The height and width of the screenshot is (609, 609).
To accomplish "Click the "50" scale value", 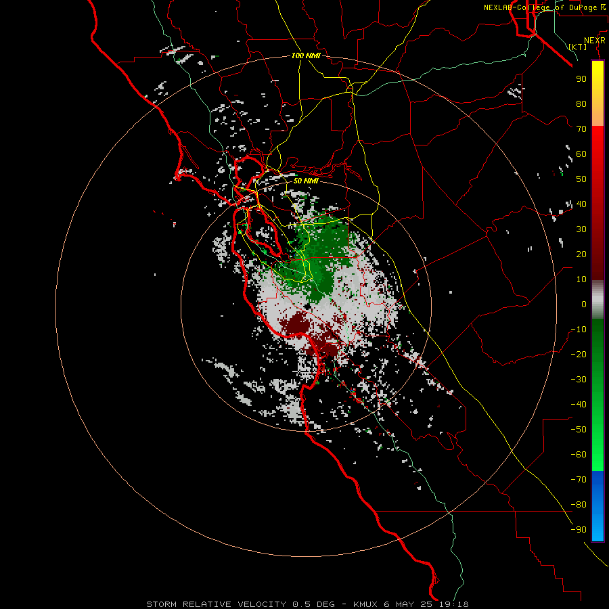I will (x=581, y=179).
